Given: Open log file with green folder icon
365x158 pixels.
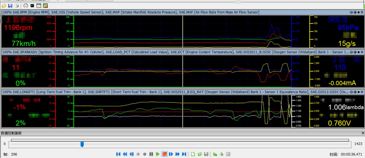Looking at the screenshot, I should coord(200,154).
